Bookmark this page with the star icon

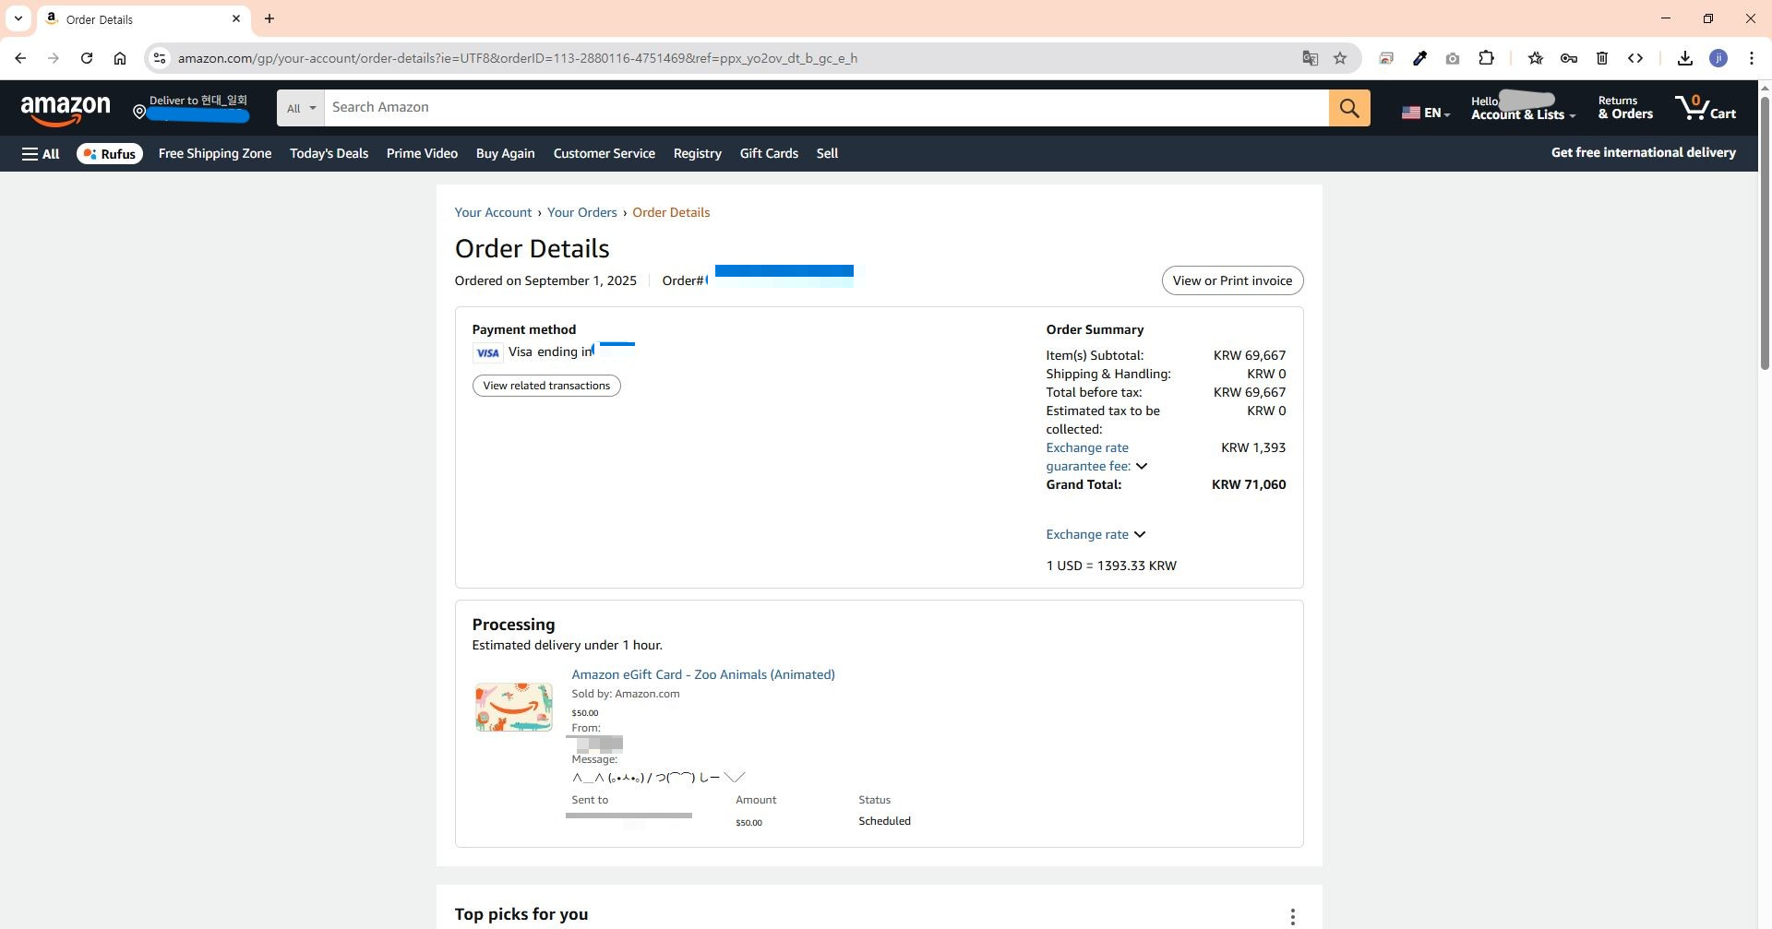(x=1340, y=58)
